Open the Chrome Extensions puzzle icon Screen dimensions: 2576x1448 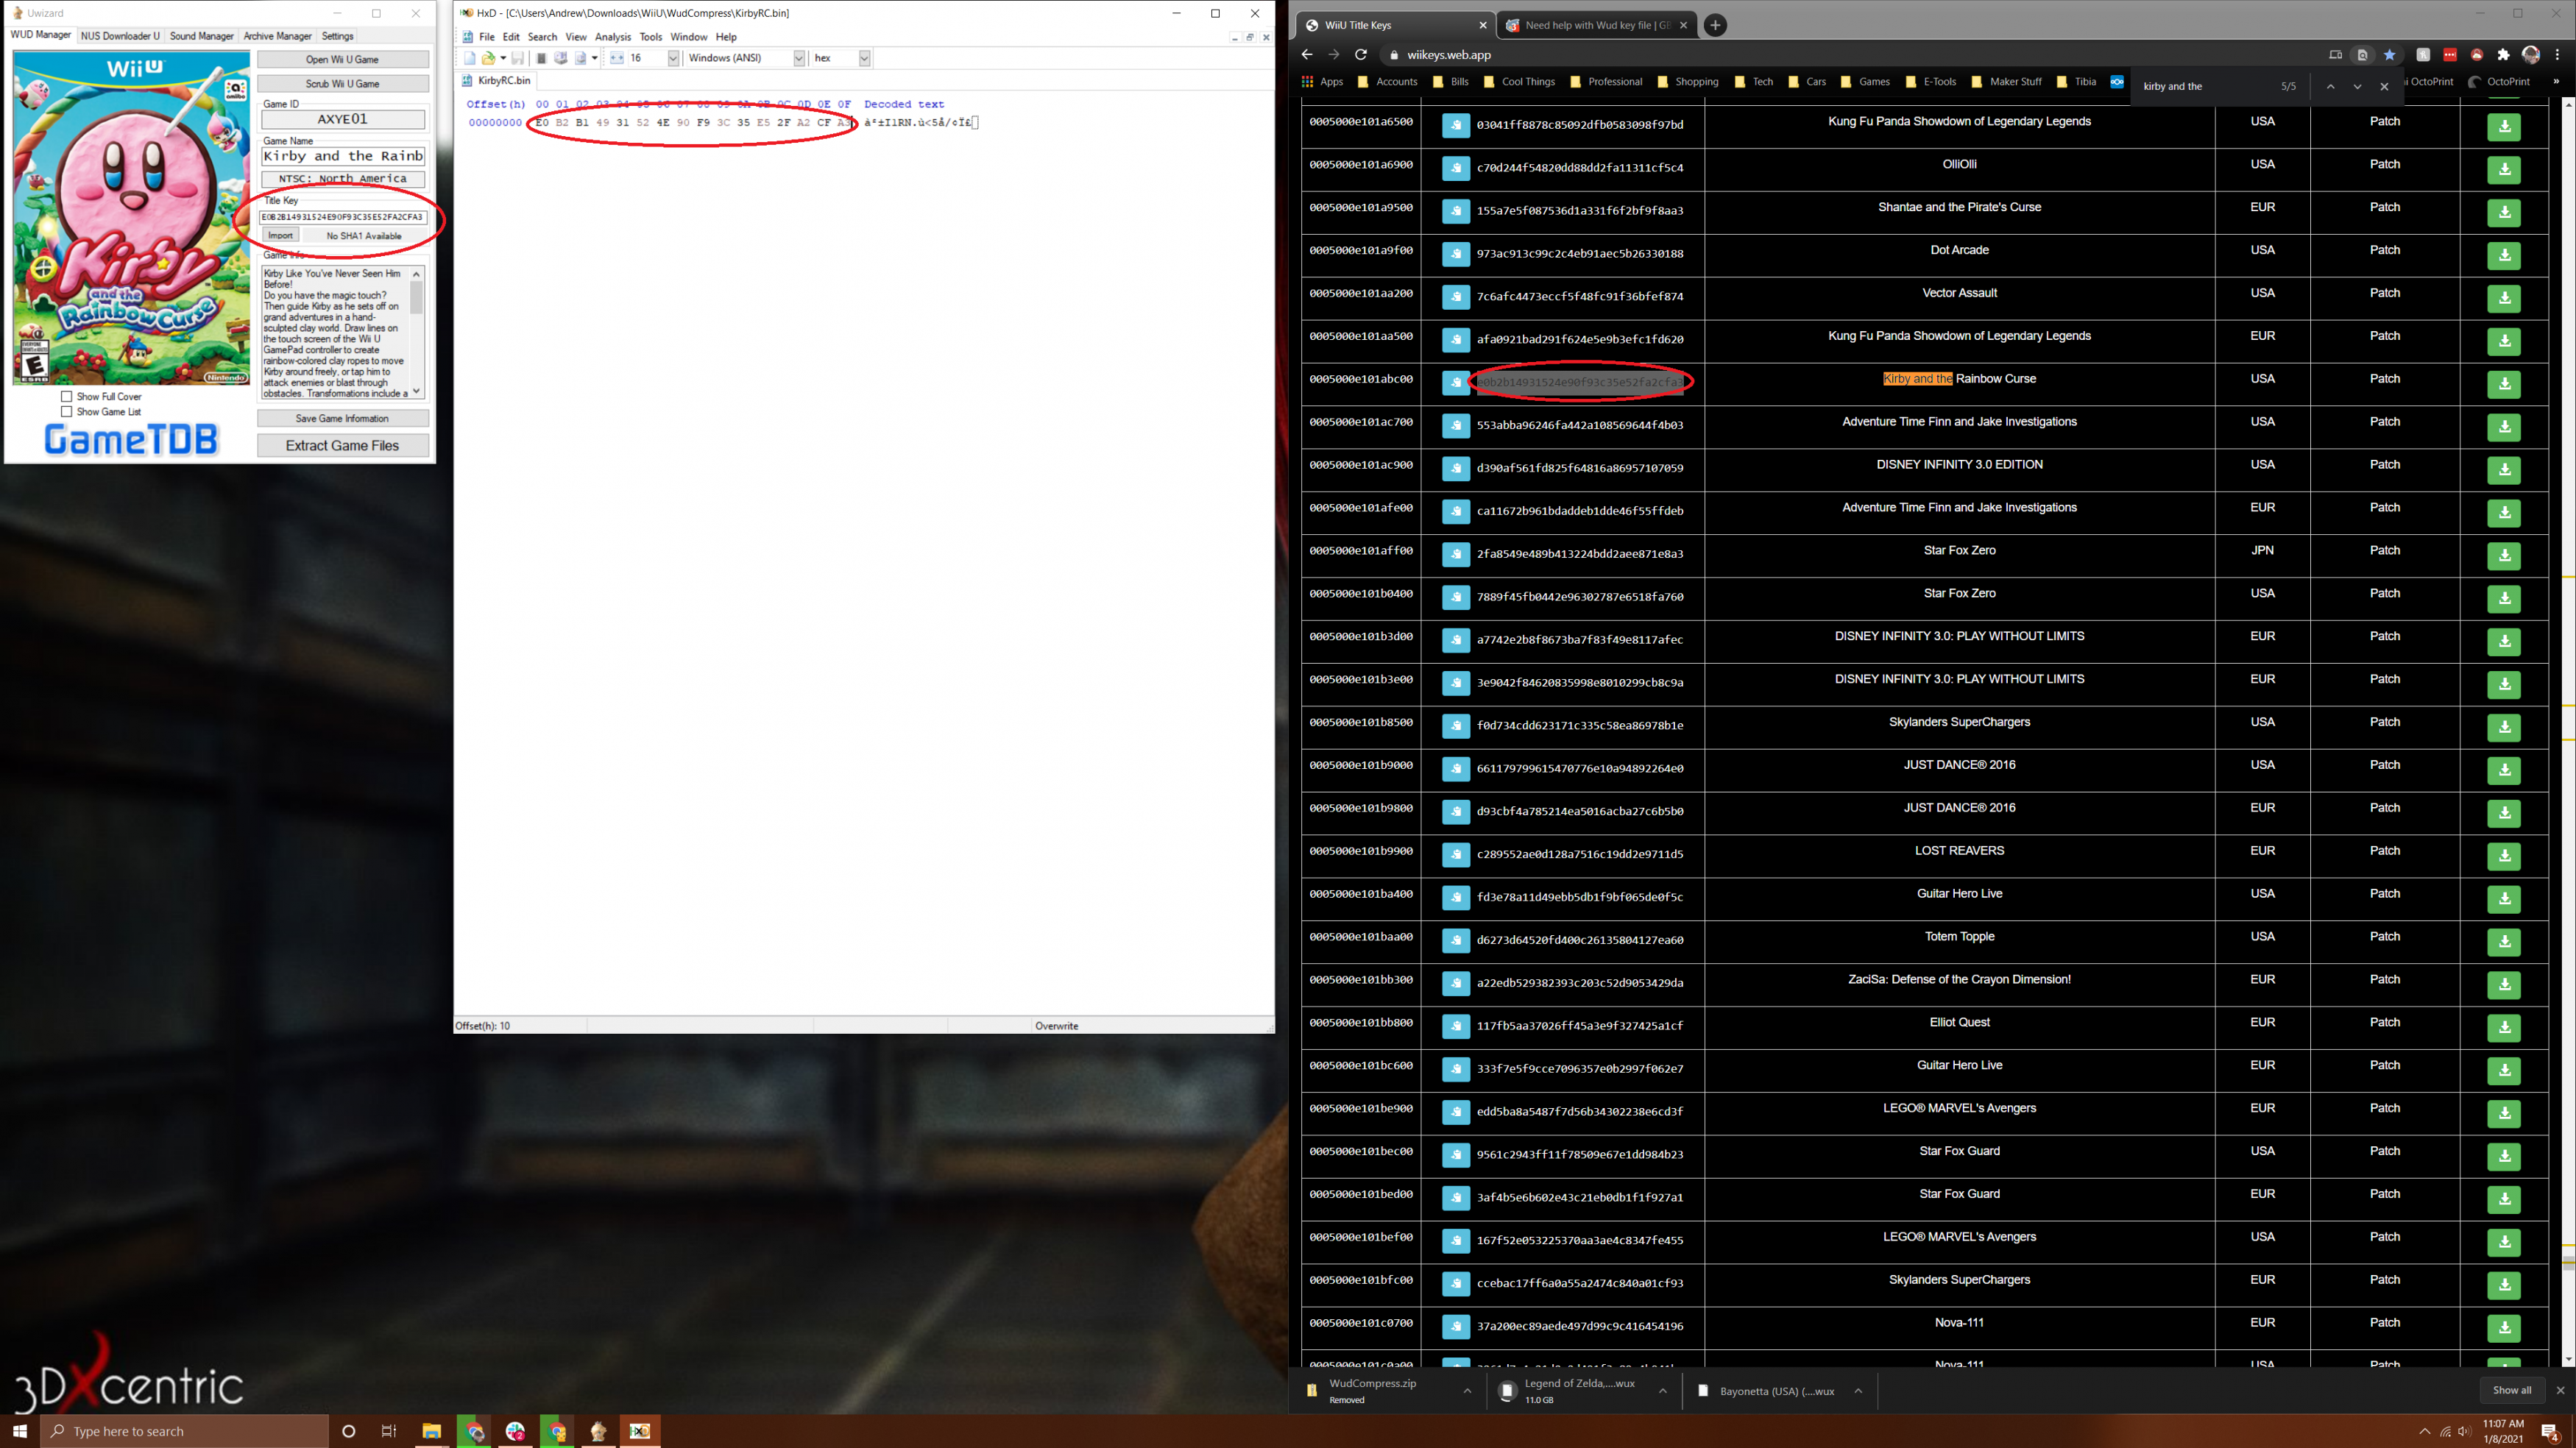pos(2503,55)
